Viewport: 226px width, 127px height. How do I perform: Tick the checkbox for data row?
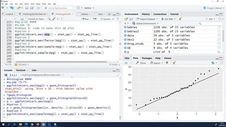point(219,35)
